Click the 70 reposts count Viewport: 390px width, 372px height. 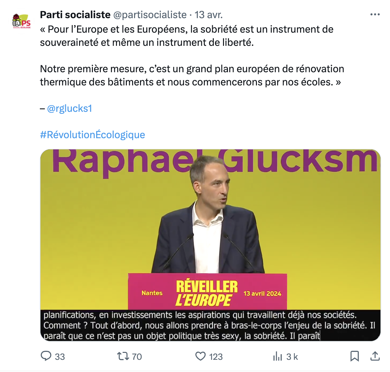tap(137, 357)
